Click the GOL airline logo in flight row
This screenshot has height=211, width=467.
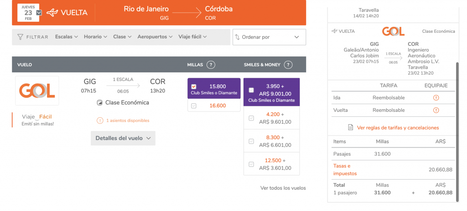pos(37,90)
